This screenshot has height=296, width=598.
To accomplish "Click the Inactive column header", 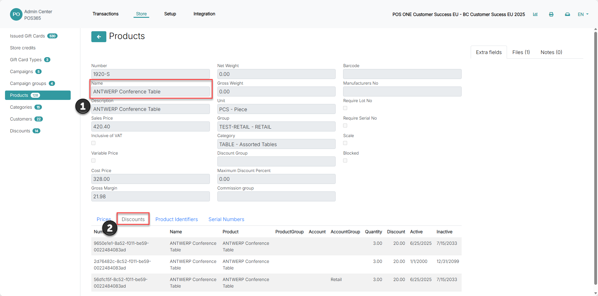I will coord(444,232).
